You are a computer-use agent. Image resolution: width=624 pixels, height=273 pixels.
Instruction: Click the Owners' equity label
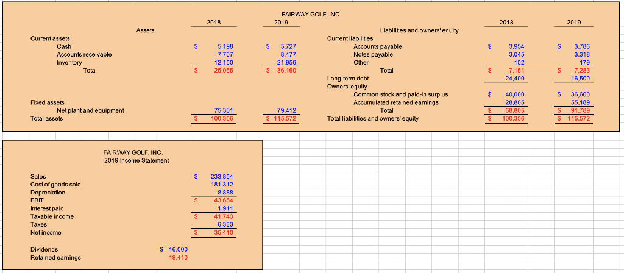click(x=347, y=87)
